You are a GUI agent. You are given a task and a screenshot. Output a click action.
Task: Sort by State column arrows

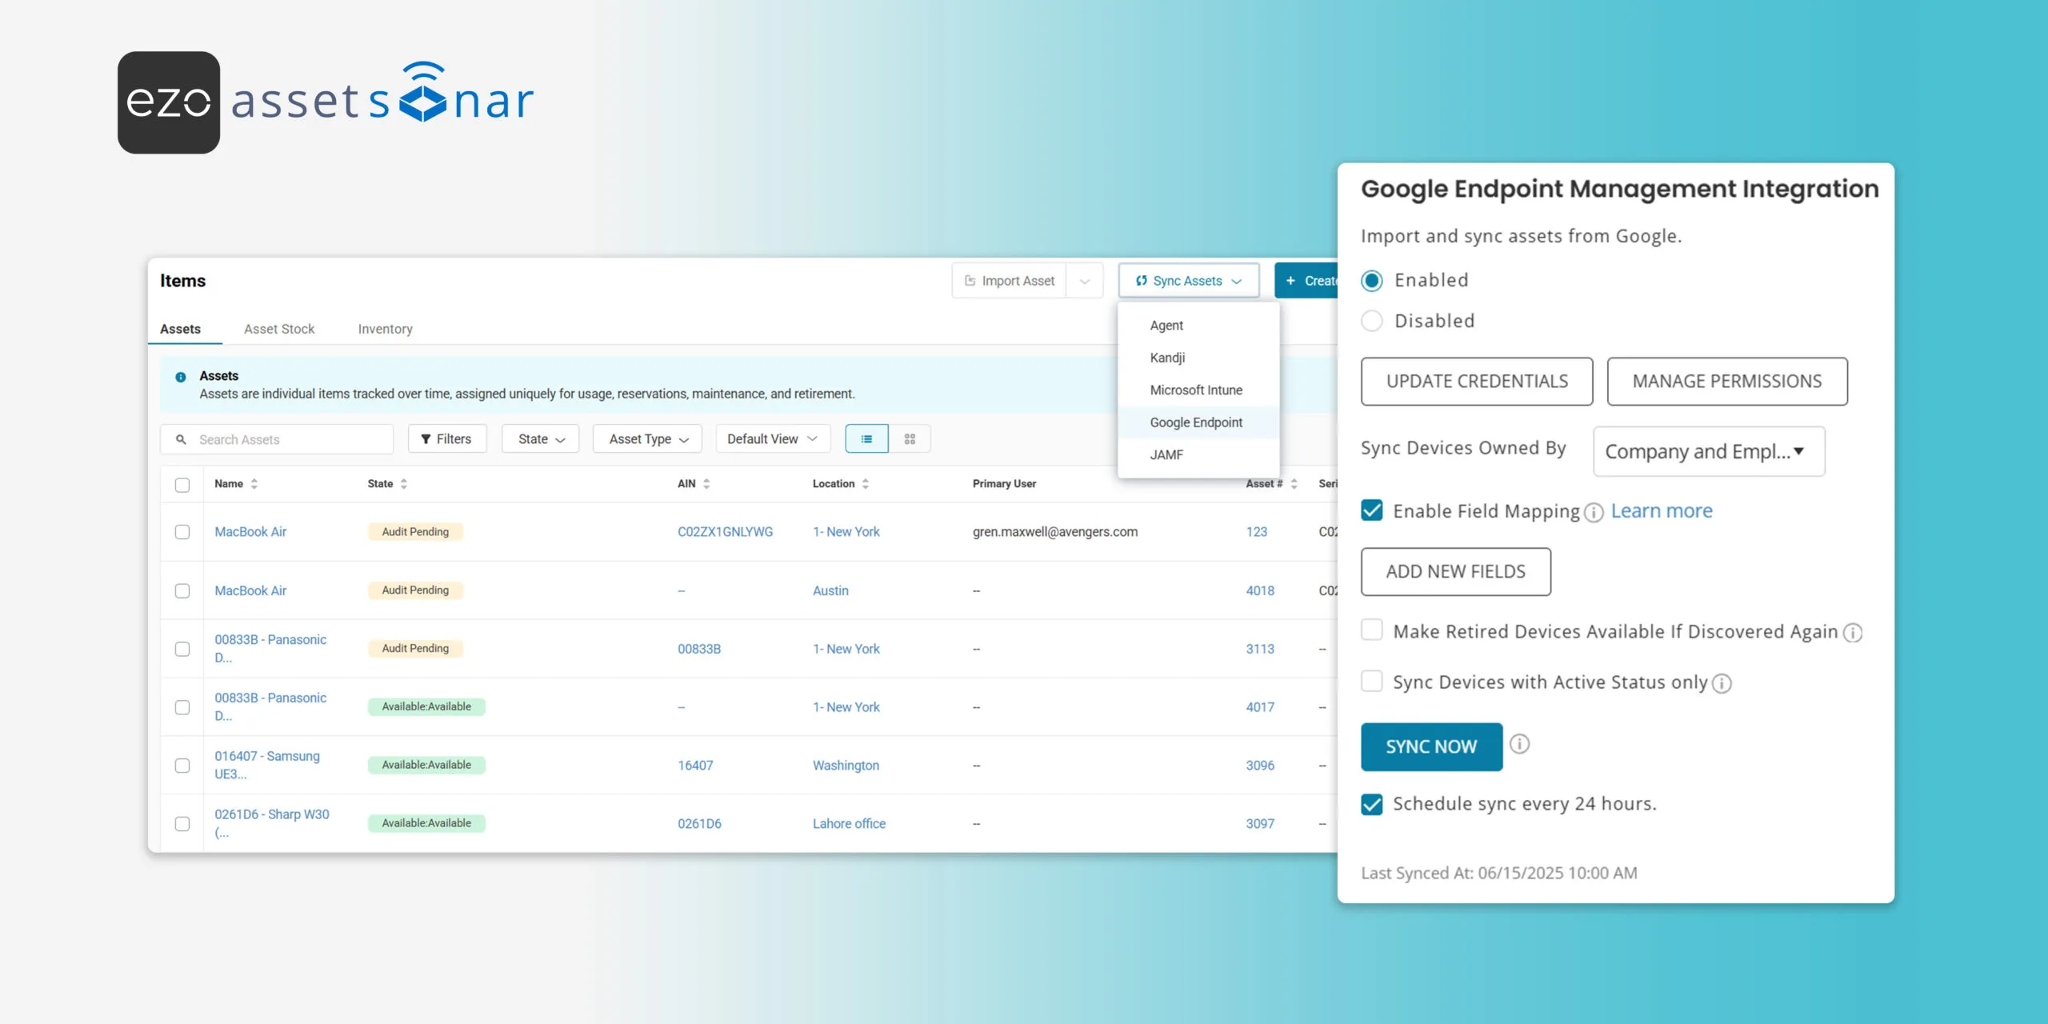coord(404,484)
